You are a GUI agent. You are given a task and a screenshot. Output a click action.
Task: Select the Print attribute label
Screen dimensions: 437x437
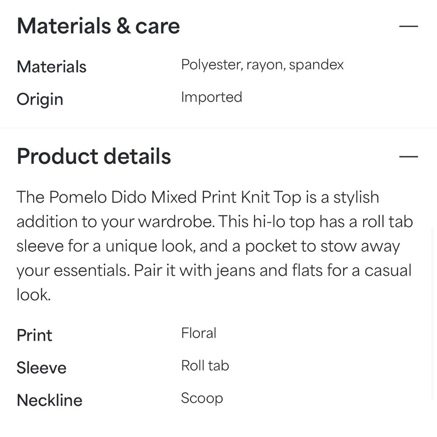click(35, 335)
